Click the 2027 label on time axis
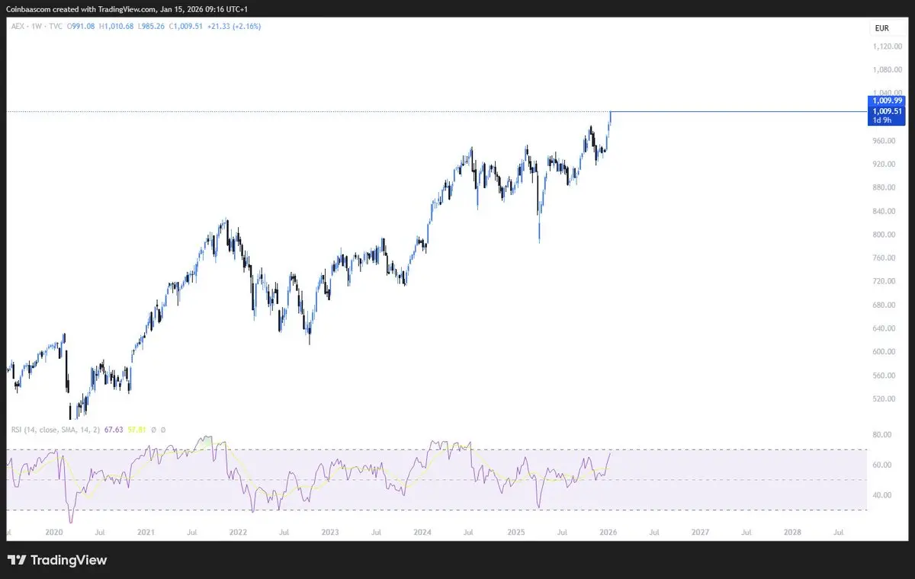915x579 pixels. click(x=700, y=531)
